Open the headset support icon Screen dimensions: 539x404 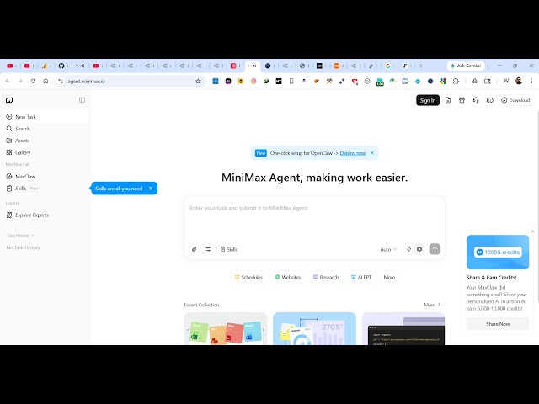476,100
